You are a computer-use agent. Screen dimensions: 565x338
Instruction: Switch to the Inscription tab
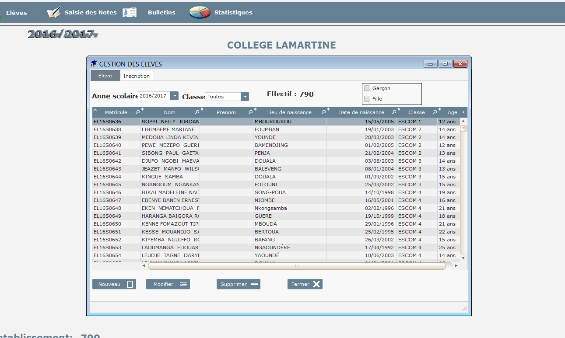click(137, 76)
